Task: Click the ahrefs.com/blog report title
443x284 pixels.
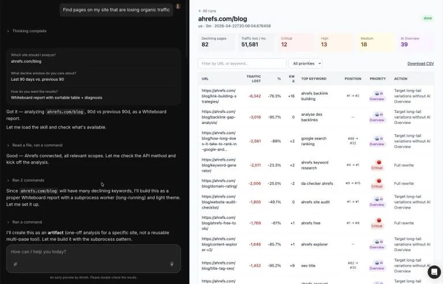Action: coord(223,19)
